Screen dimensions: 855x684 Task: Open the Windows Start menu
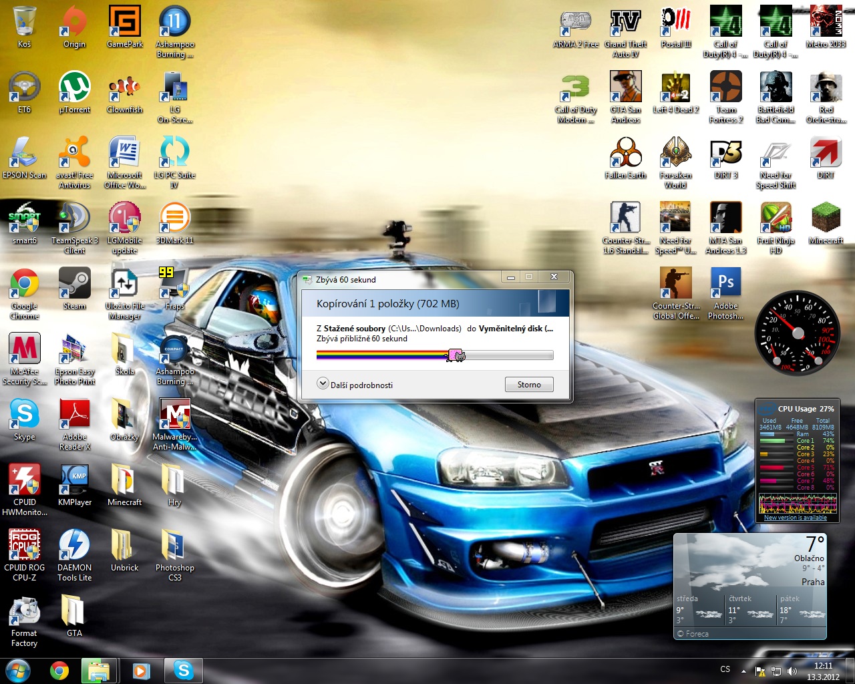coord(17,671)
